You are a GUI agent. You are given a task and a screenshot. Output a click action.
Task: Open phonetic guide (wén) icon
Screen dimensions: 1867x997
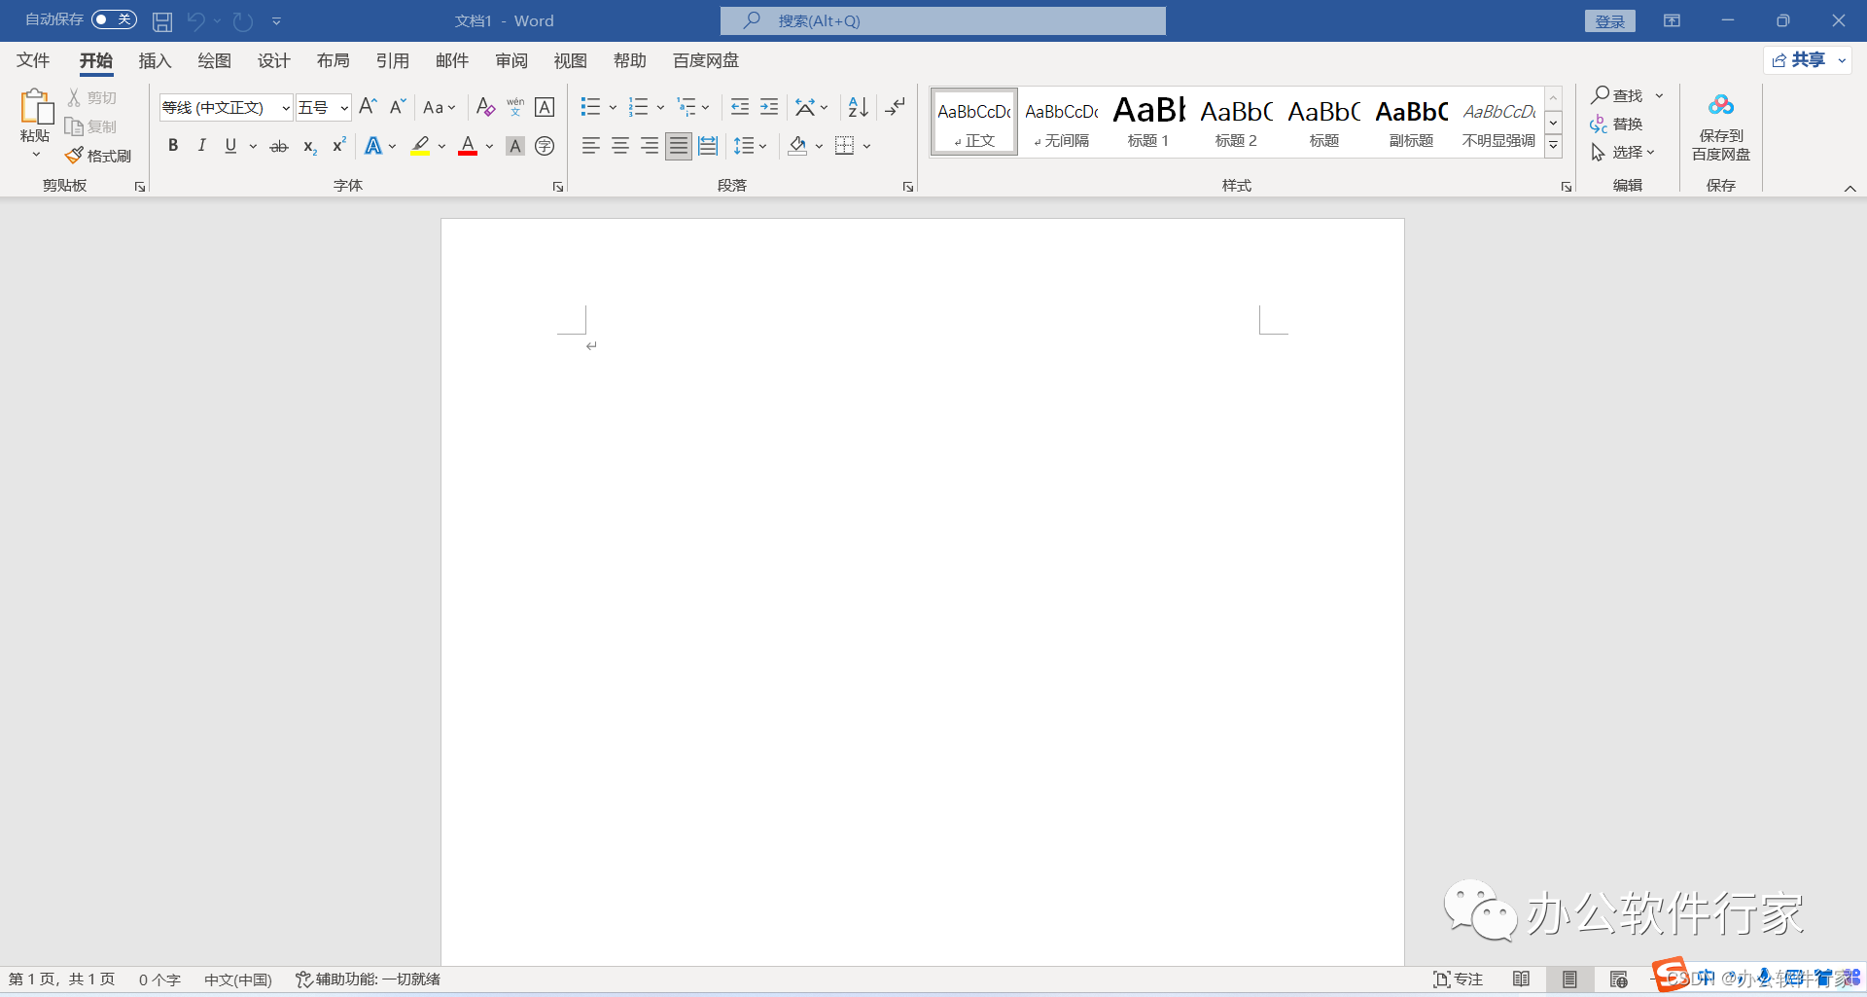515,107
